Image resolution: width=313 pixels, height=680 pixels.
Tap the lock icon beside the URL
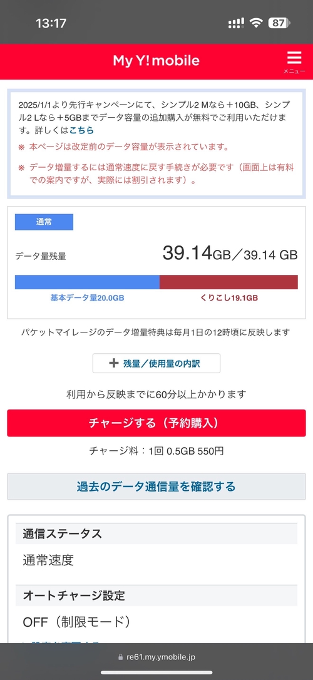(x=121, y=657)
